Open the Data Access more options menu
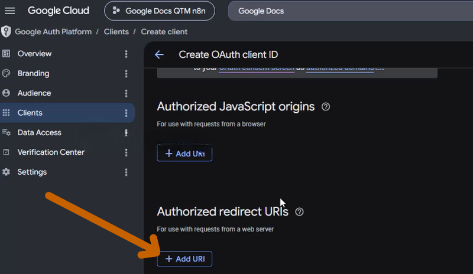 click(126, 133)
